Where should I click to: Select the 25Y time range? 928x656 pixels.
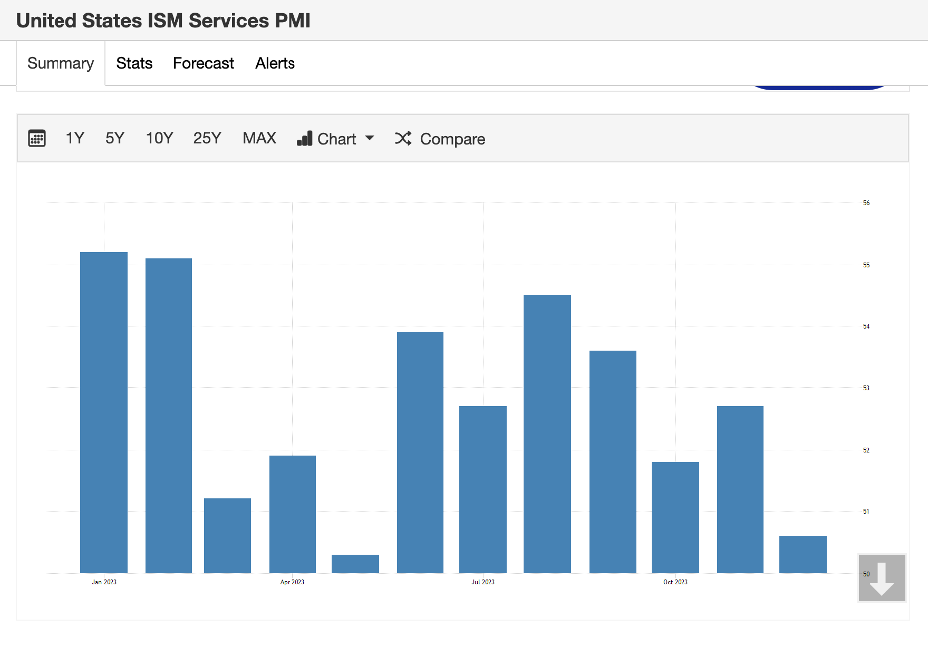(x=207, y=139)
